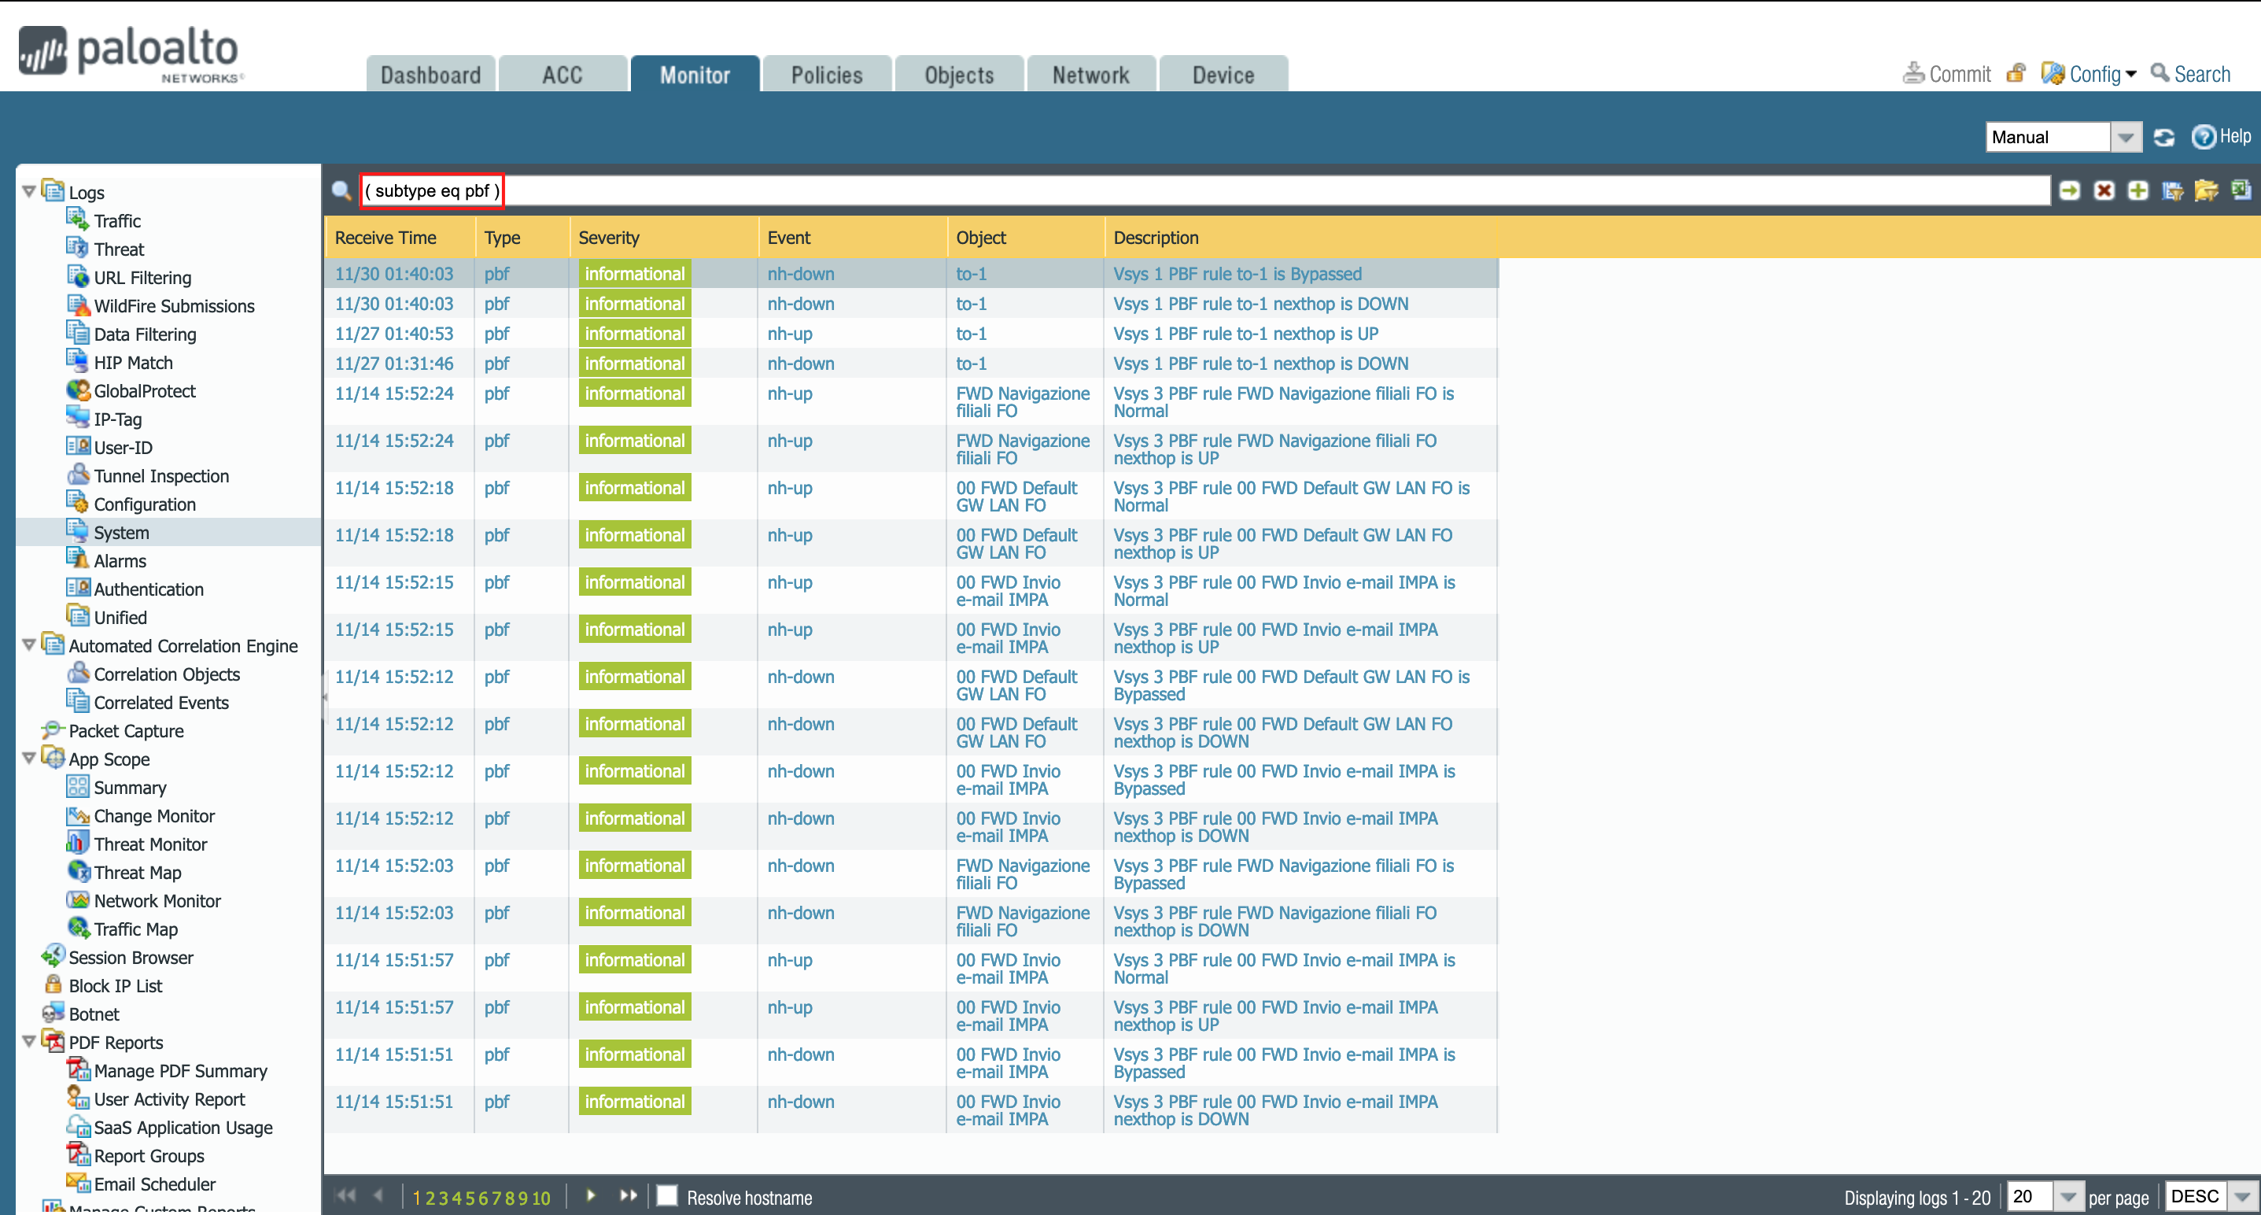Refresh the log view with refresh icon
This screenshot has width=2261, height=1215.
coord(2164,137)
